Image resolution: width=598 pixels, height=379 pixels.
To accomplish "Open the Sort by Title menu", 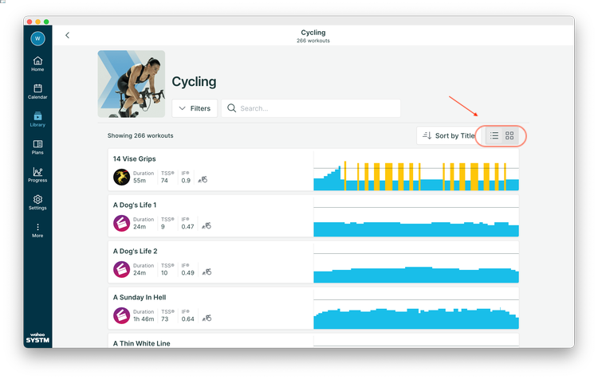I will (x=448, y=135).
